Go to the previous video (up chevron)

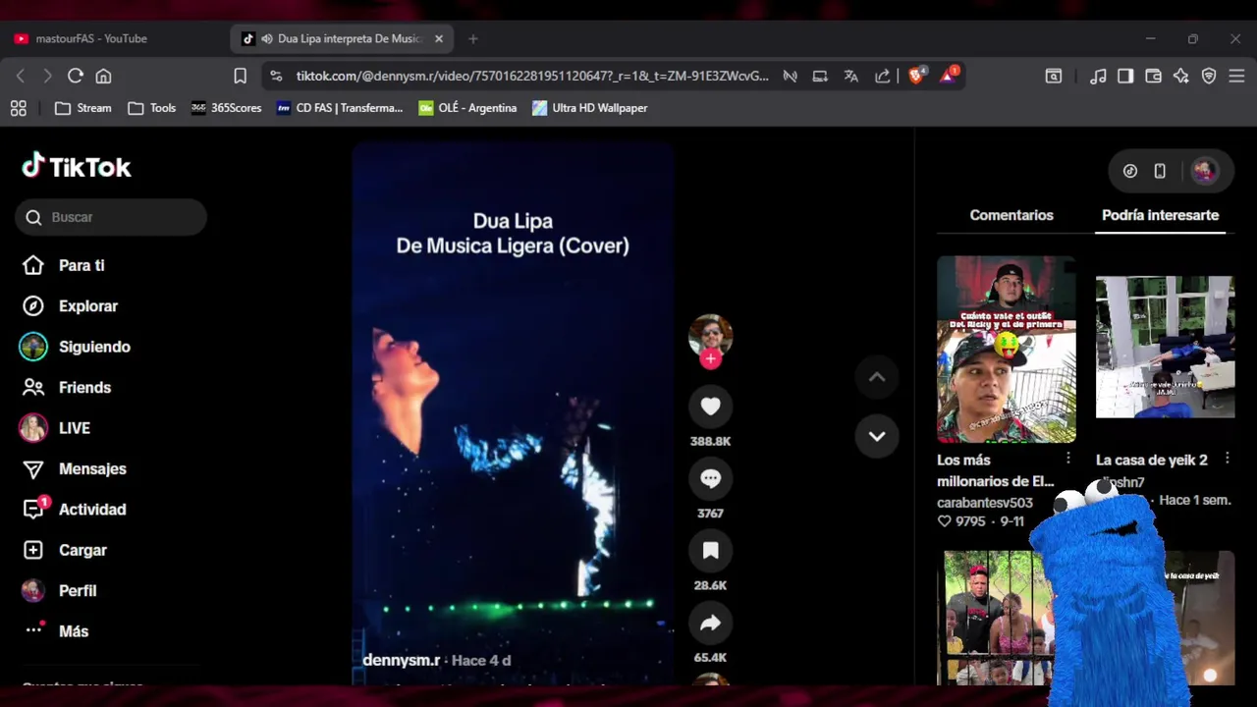coord(877,377)
